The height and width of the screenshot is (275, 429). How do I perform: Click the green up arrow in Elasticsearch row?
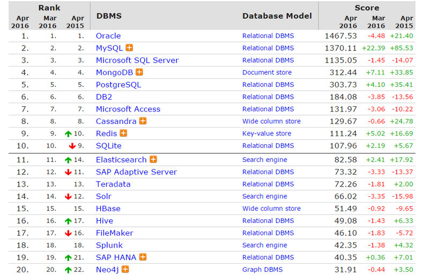click(x=68, y=160)
